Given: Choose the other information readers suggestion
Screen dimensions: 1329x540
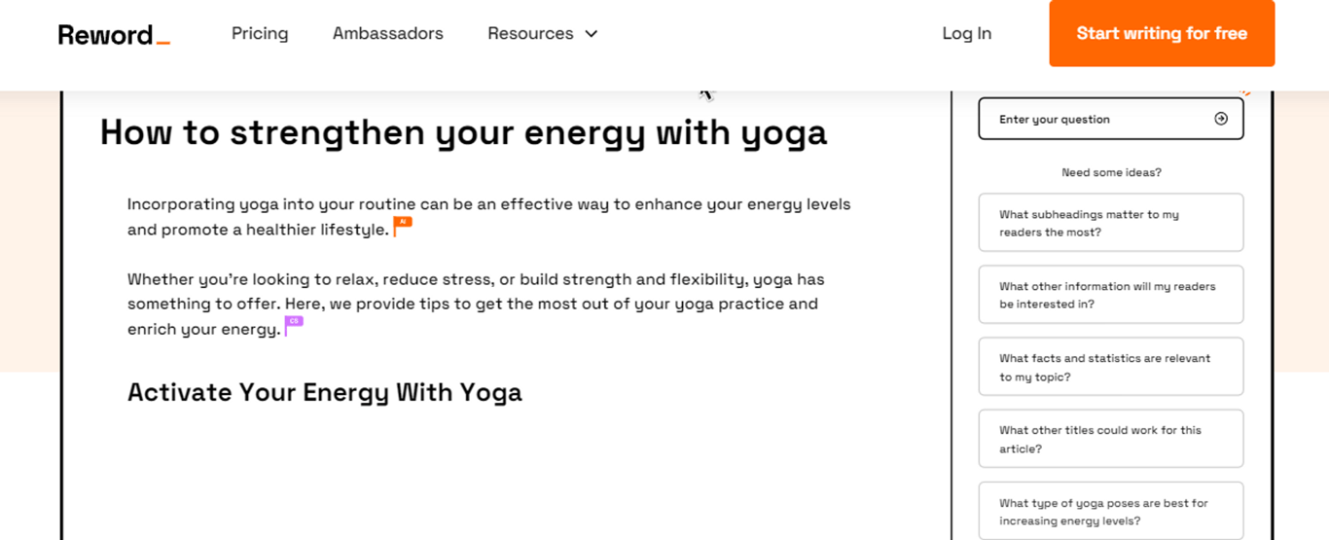Looking at the screenshot, I should pos(1110,295).
